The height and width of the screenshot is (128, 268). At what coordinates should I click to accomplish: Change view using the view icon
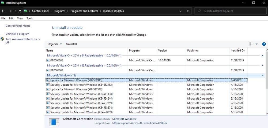click(251, 44)
